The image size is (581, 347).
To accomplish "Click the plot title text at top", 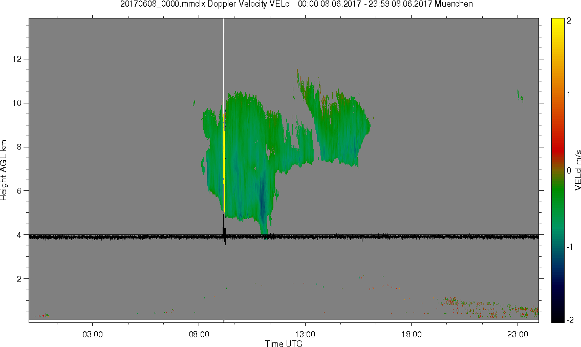I will pos(296,4).
